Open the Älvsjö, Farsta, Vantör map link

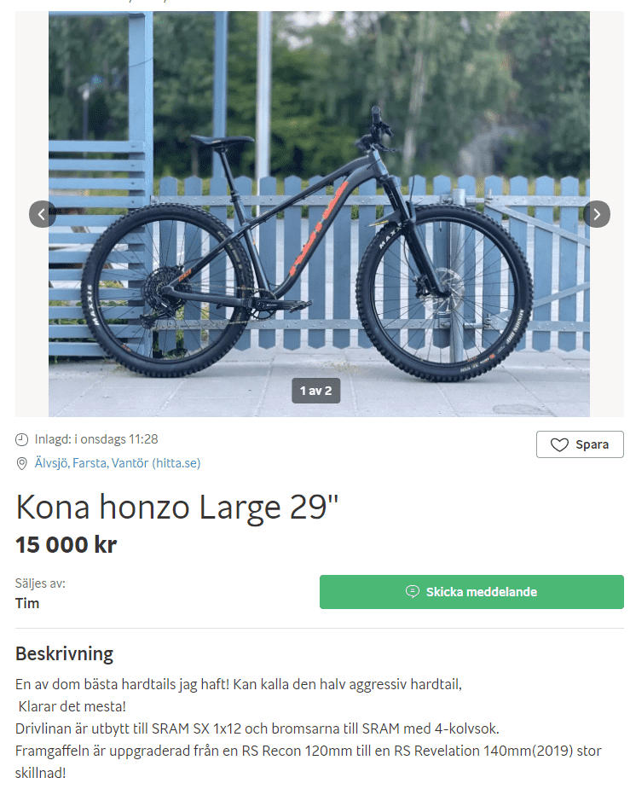point(118,463)
